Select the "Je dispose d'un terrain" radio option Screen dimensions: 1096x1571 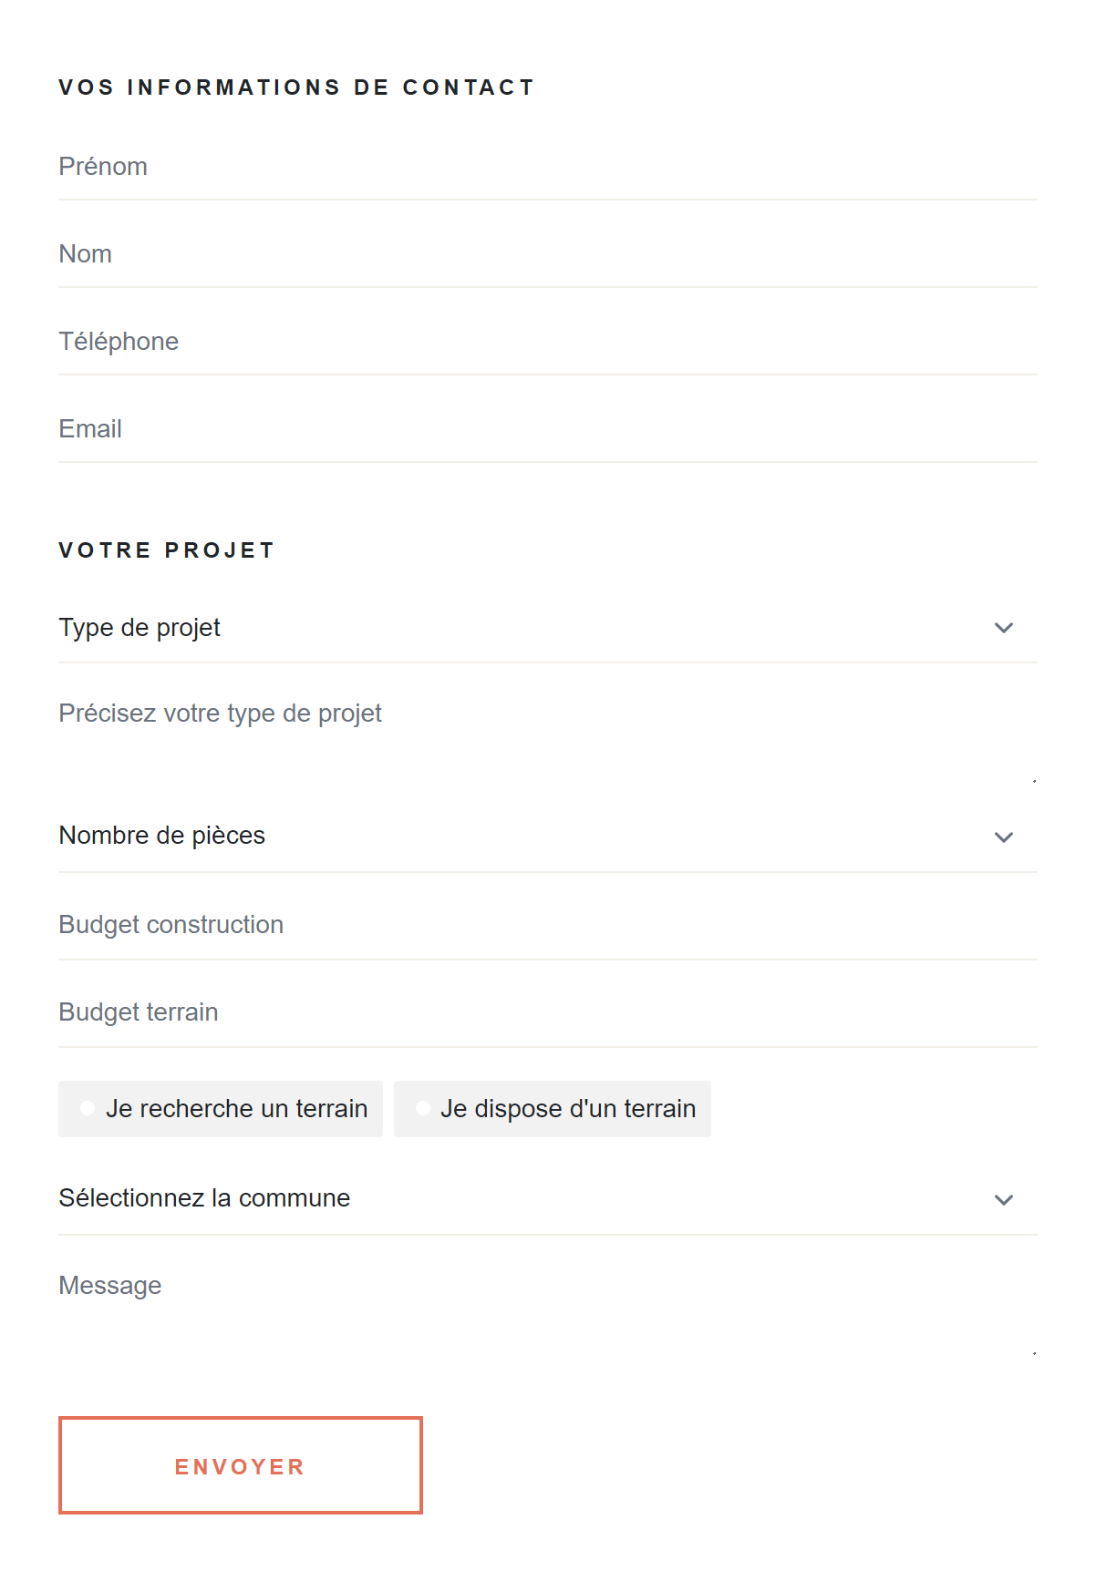tap(423, 1109)
